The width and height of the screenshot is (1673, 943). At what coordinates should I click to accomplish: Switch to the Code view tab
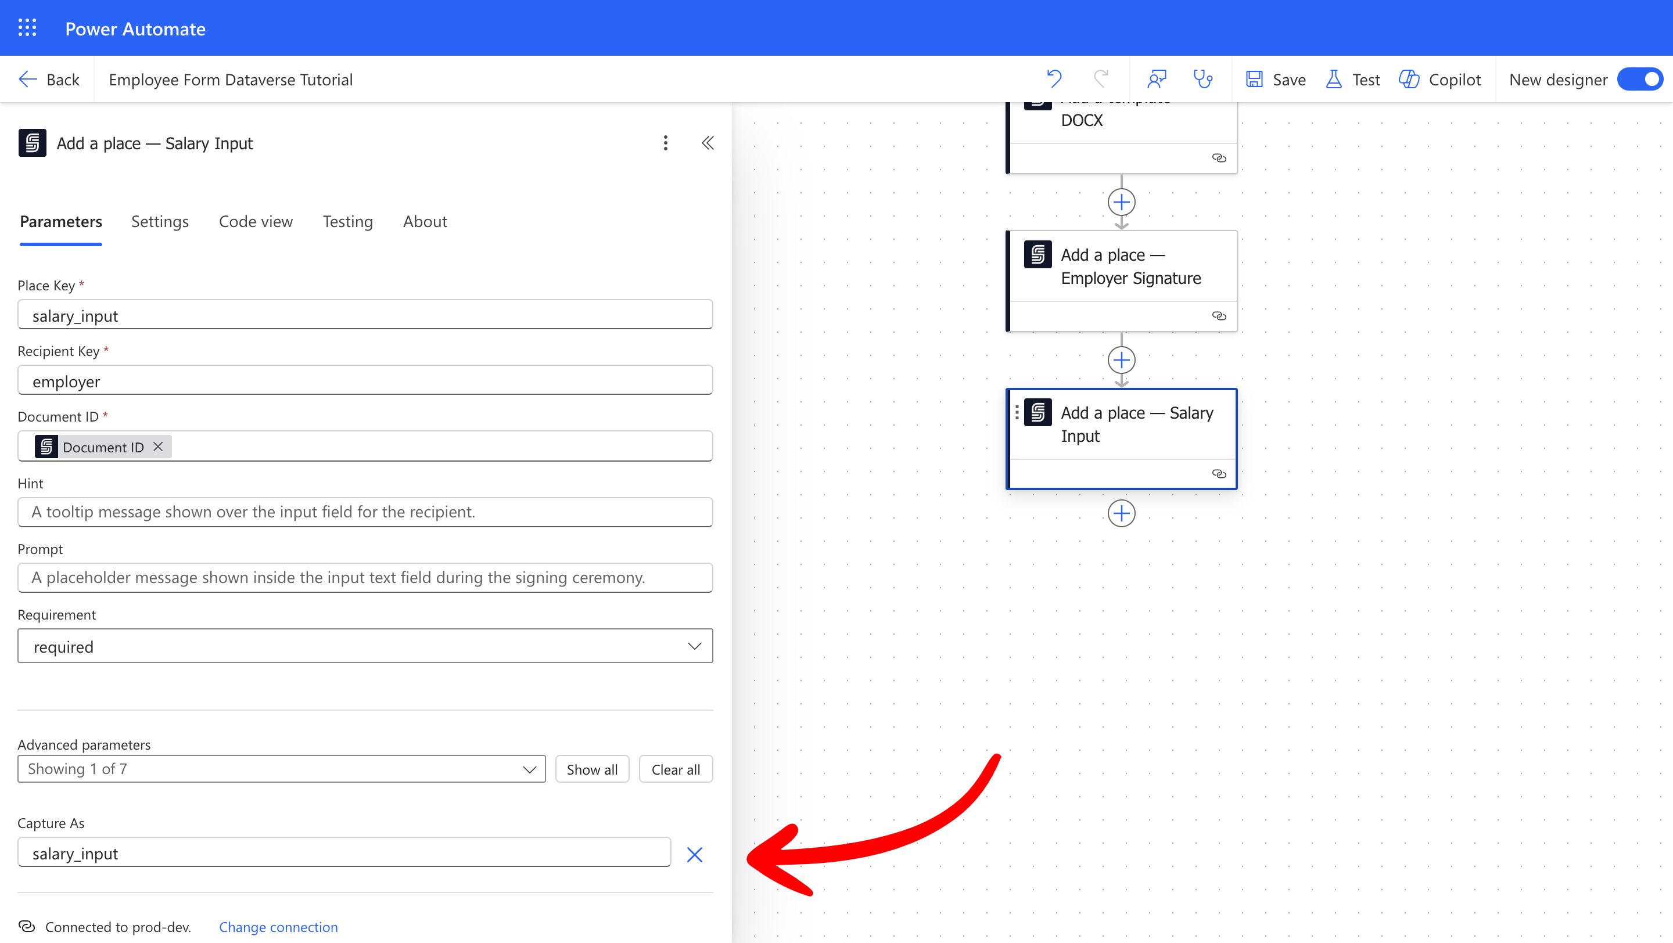point(255,221)
